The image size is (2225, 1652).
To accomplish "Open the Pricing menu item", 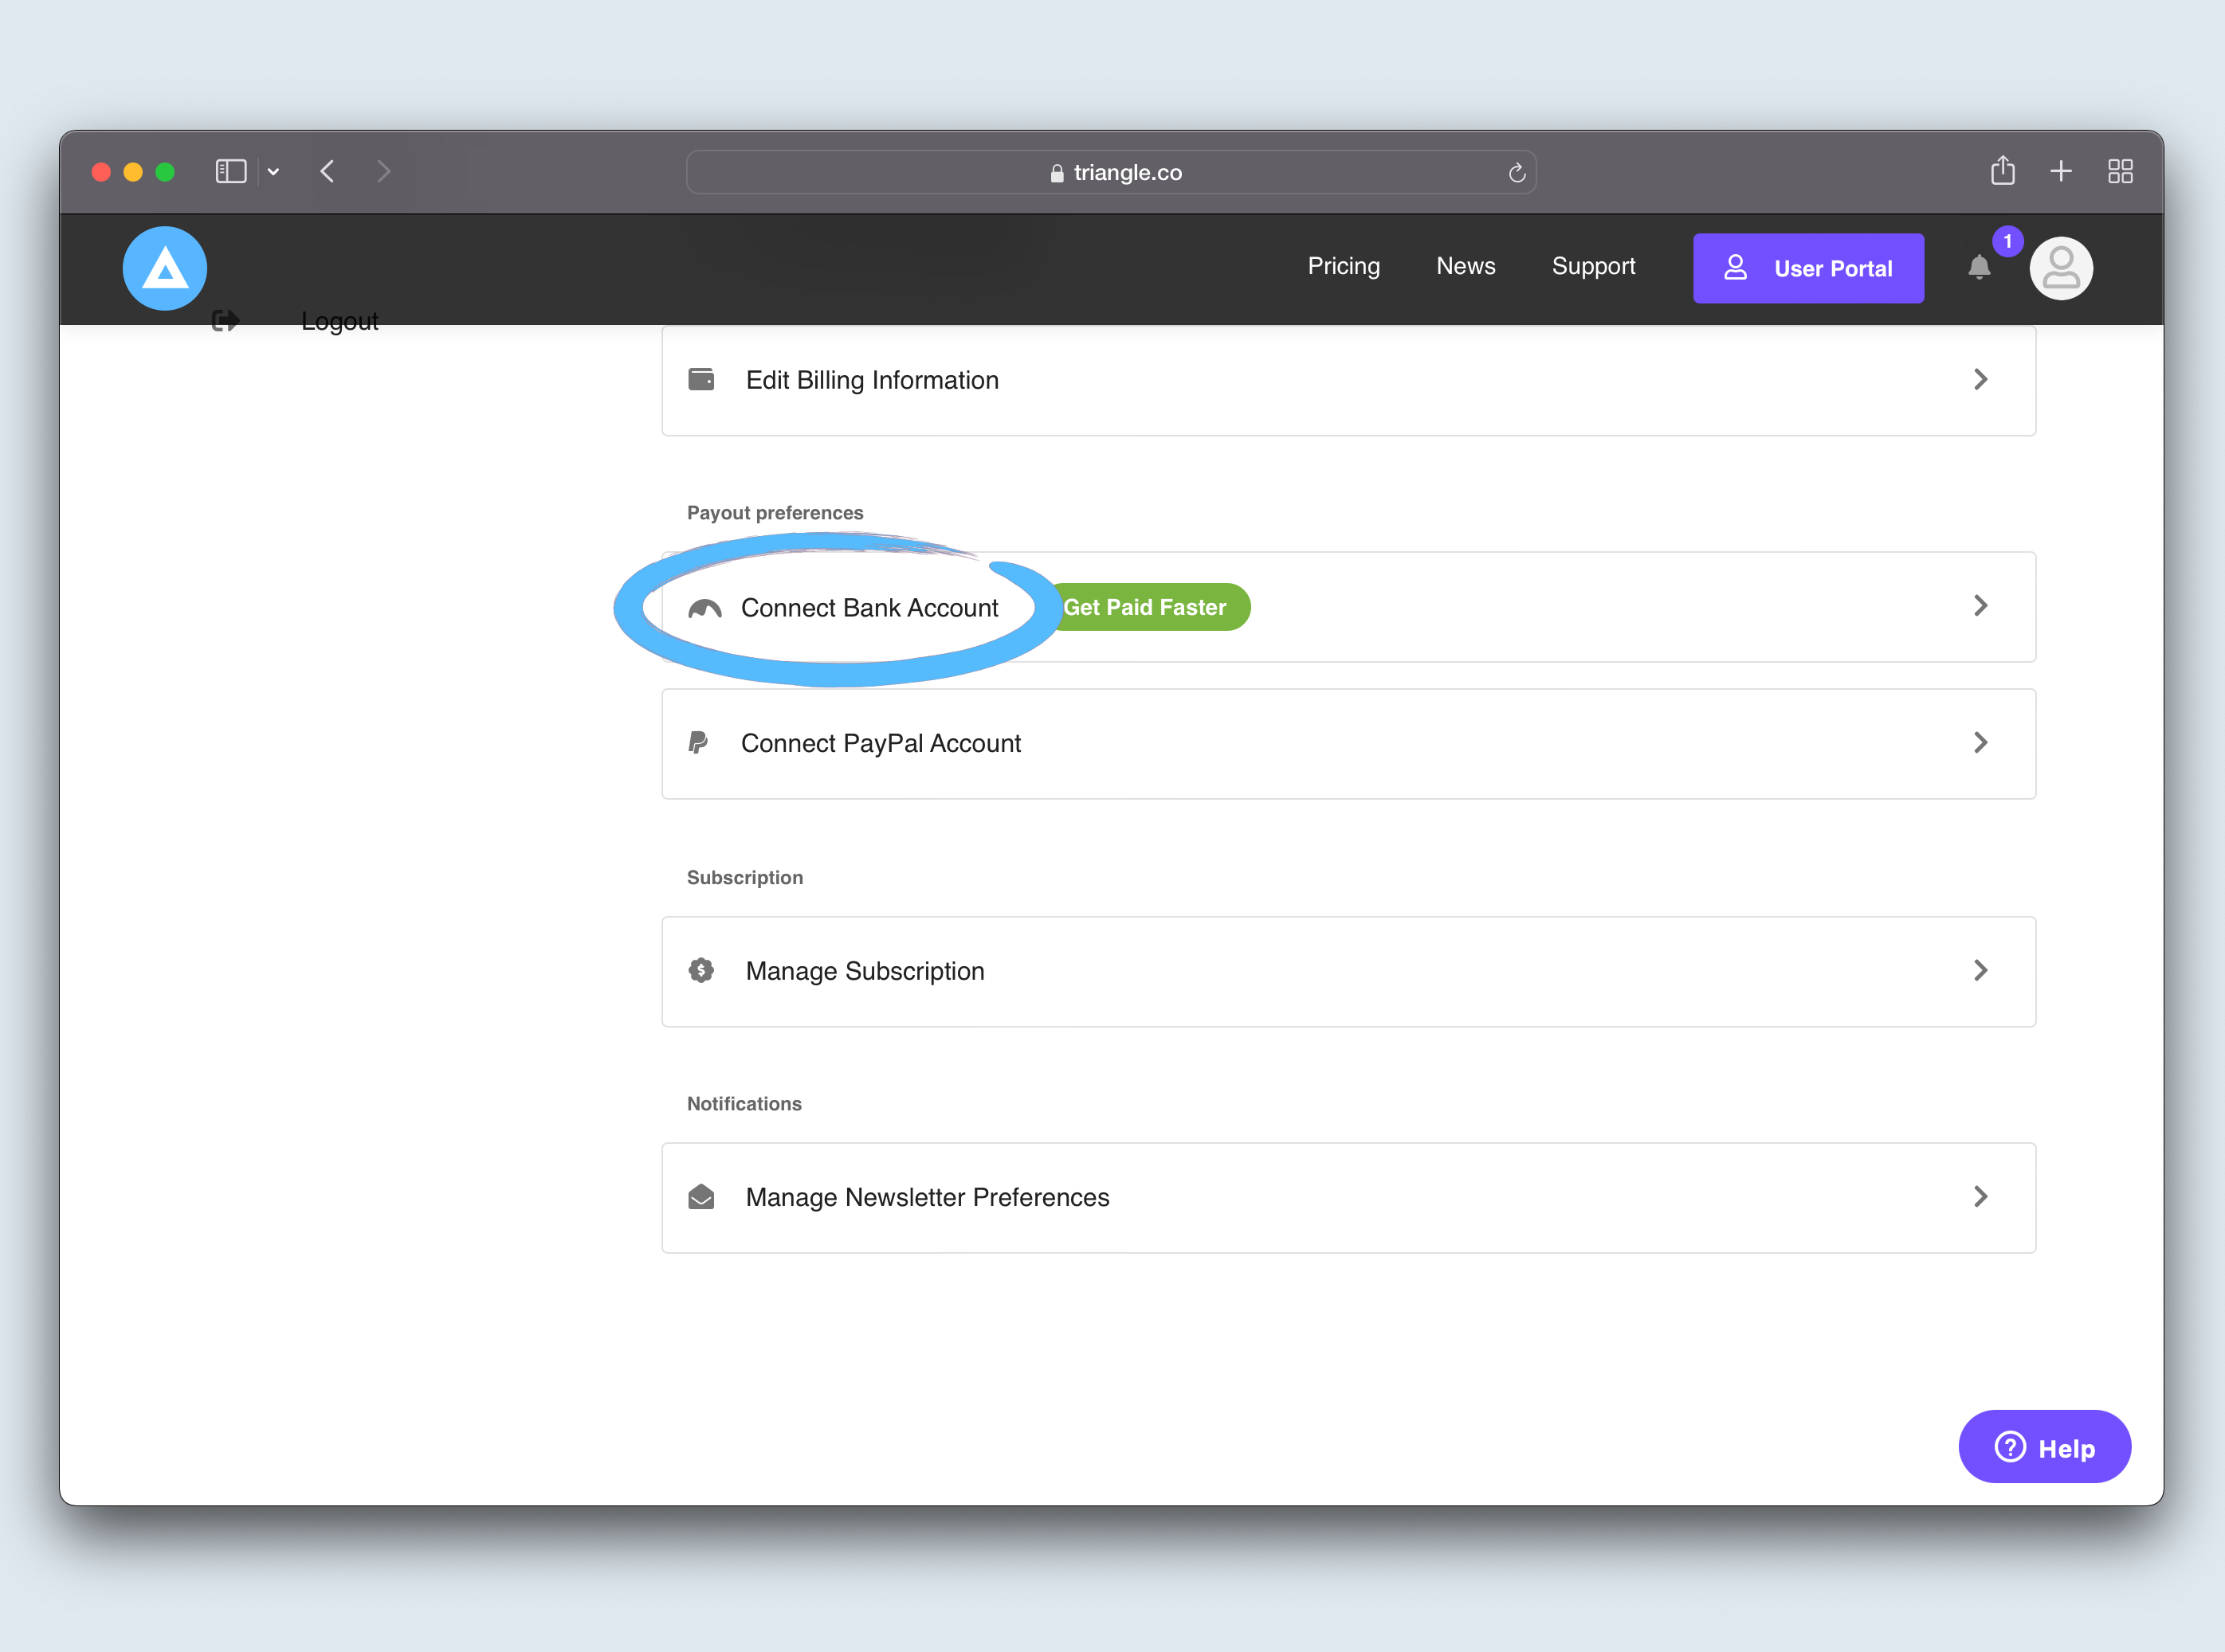I will coord(1343,266).
